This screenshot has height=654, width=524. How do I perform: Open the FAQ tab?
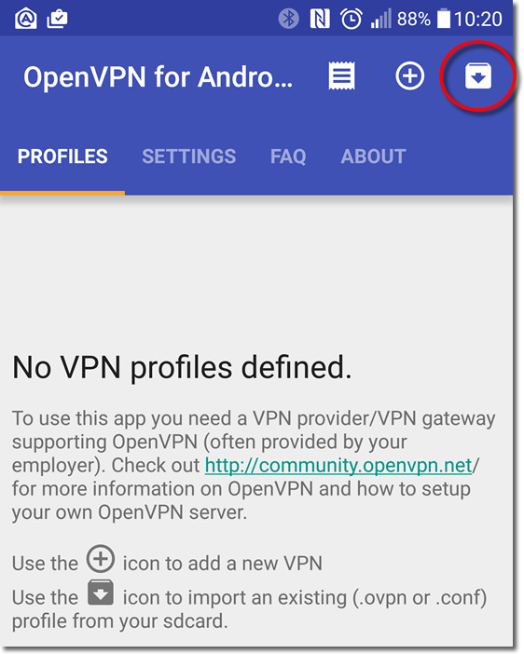(x=288, y=157)
